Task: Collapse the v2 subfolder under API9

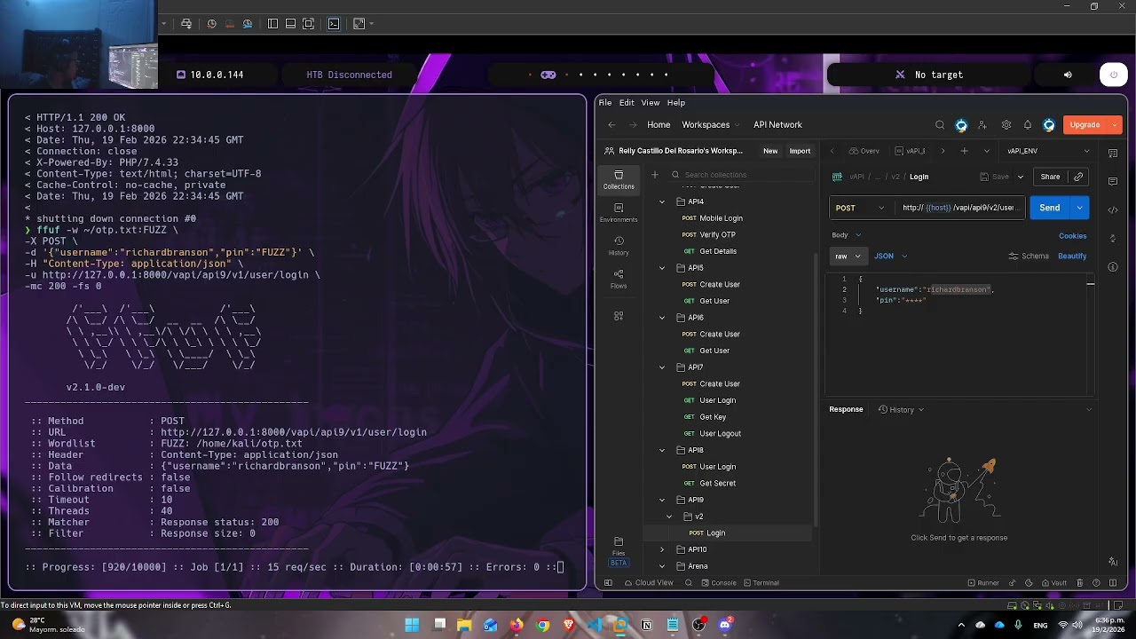Action: (670, 517)
